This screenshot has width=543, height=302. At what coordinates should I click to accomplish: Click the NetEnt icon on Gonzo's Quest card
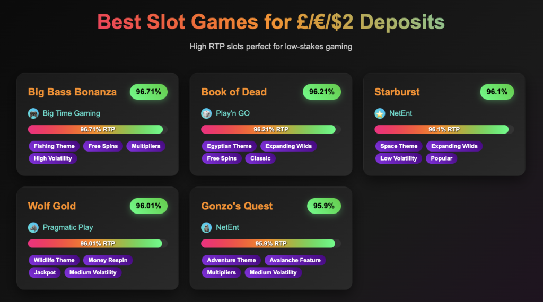tap(206, 227)
